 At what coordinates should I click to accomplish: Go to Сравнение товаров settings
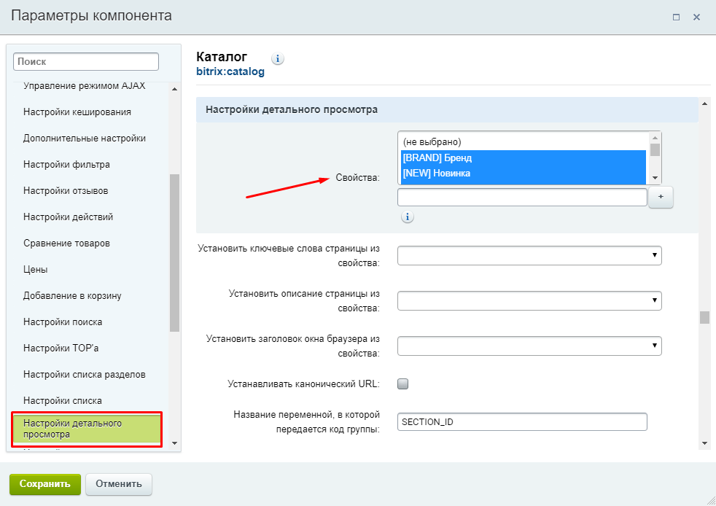point(66,244)
